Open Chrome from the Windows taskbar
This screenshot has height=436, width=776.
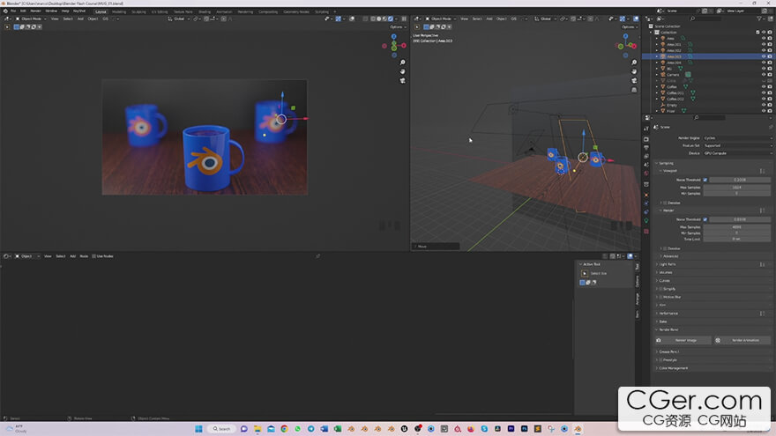click(x=284, y=429)
